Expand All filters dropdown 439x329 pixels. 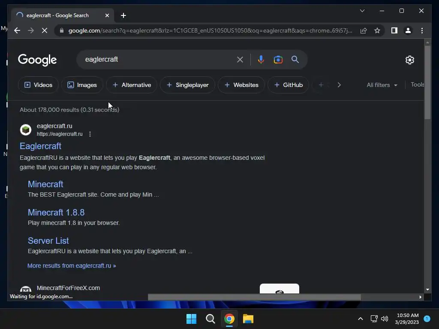[382, 85]
